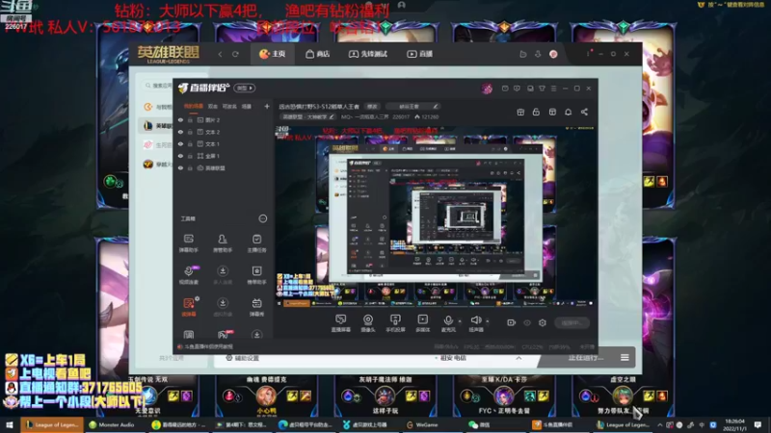
Task: Start recording with the camcorder icon
Action: click(x=512, y=322)
